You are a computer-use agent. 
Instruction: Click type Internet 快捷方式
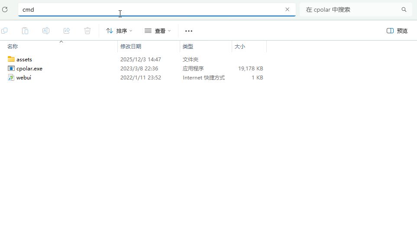(204, 77)
